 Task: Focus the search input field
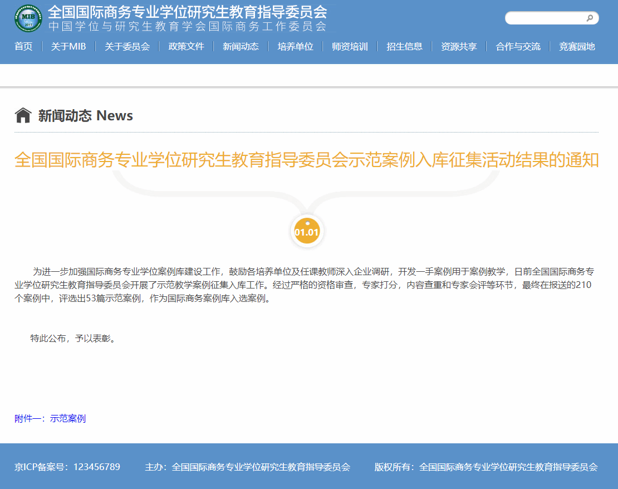(546, 18)
